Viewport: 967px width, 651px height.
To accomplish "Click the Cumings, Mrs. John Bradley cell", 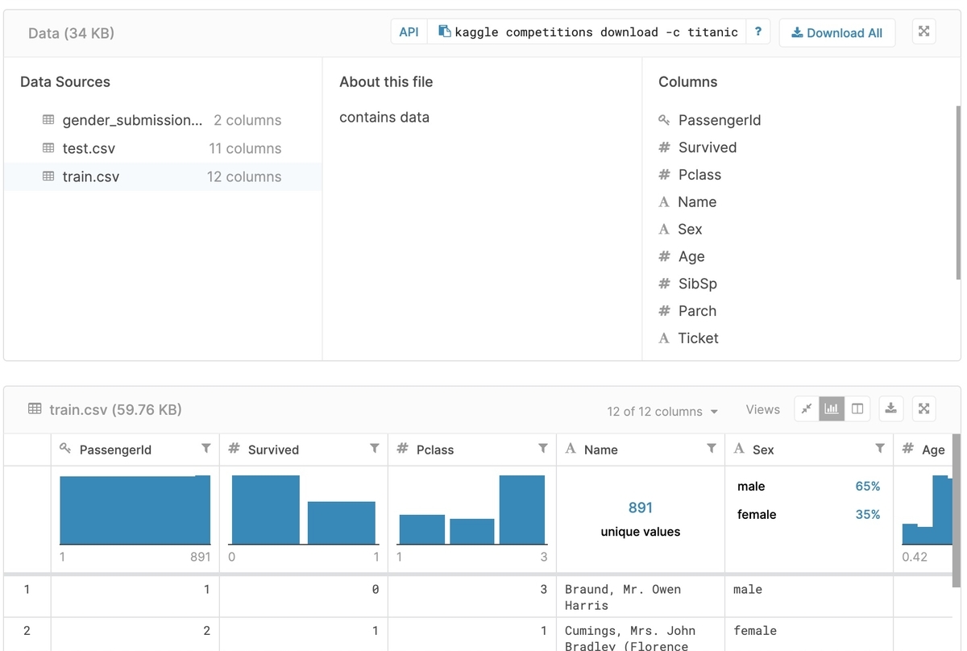I will click(x=641, y=635).
